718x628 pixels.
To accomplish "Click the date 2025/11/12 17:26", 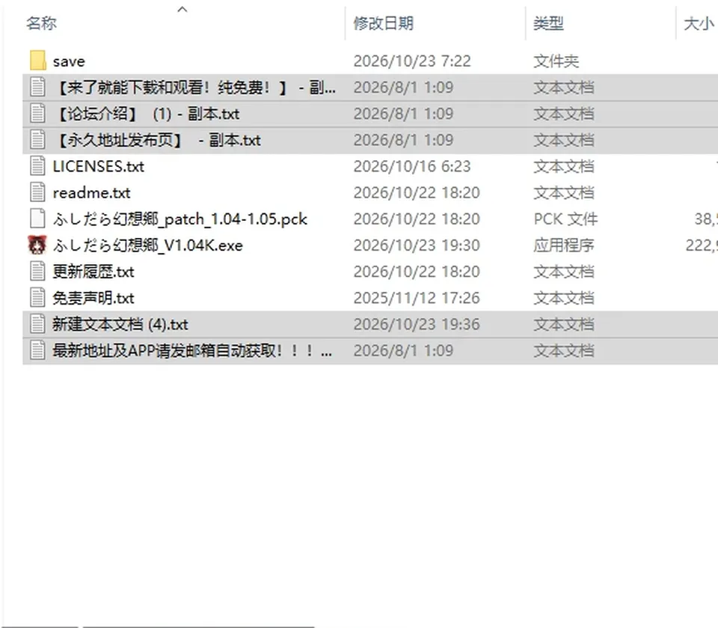I will [x=417, y=299].
